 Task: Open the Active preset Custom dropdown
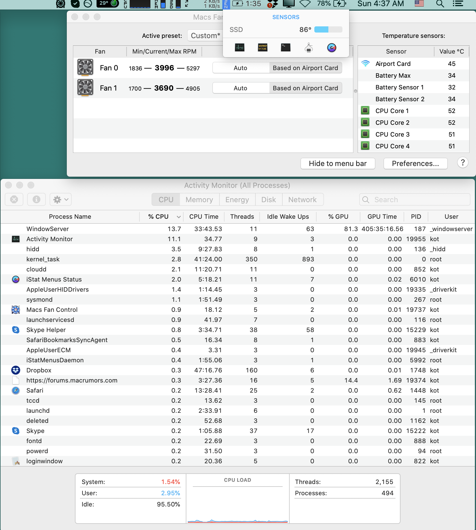(205, 36)
